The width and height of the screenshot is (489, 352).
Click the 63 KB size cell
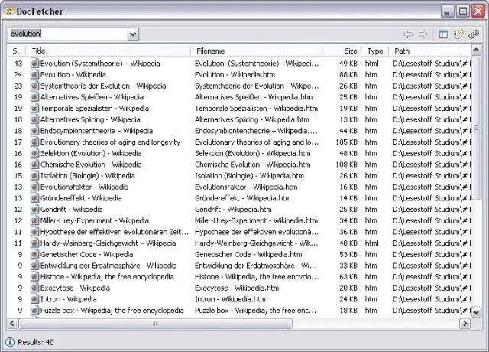click(x=348, y=277)
